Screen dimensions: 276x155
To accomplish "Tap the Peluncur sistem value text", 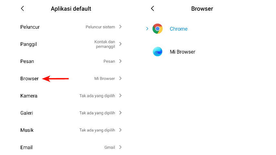I will coord(100,27).
